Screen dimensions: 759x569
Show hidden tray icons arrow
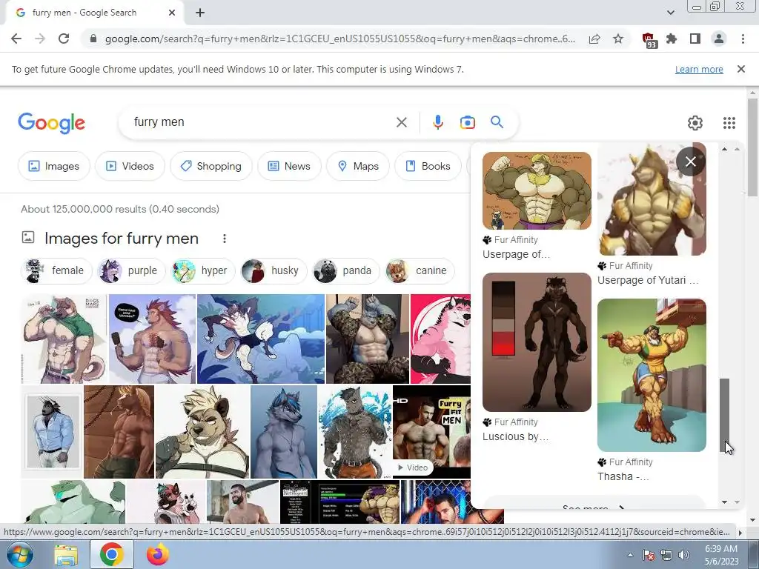(630, 555)
